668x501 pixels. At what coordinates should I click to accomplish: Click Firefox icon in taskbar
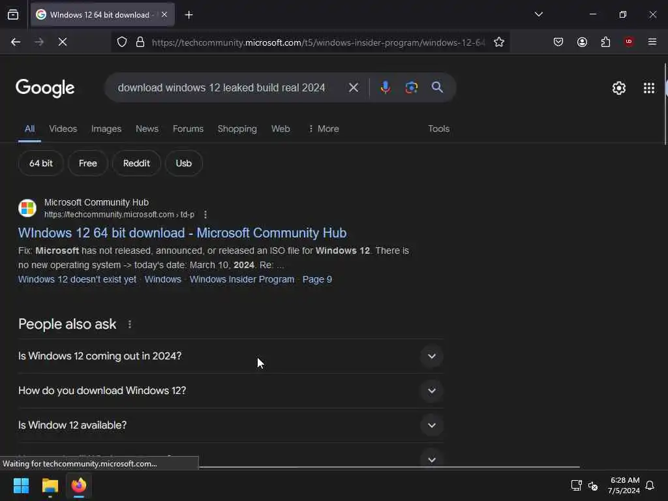79,485
